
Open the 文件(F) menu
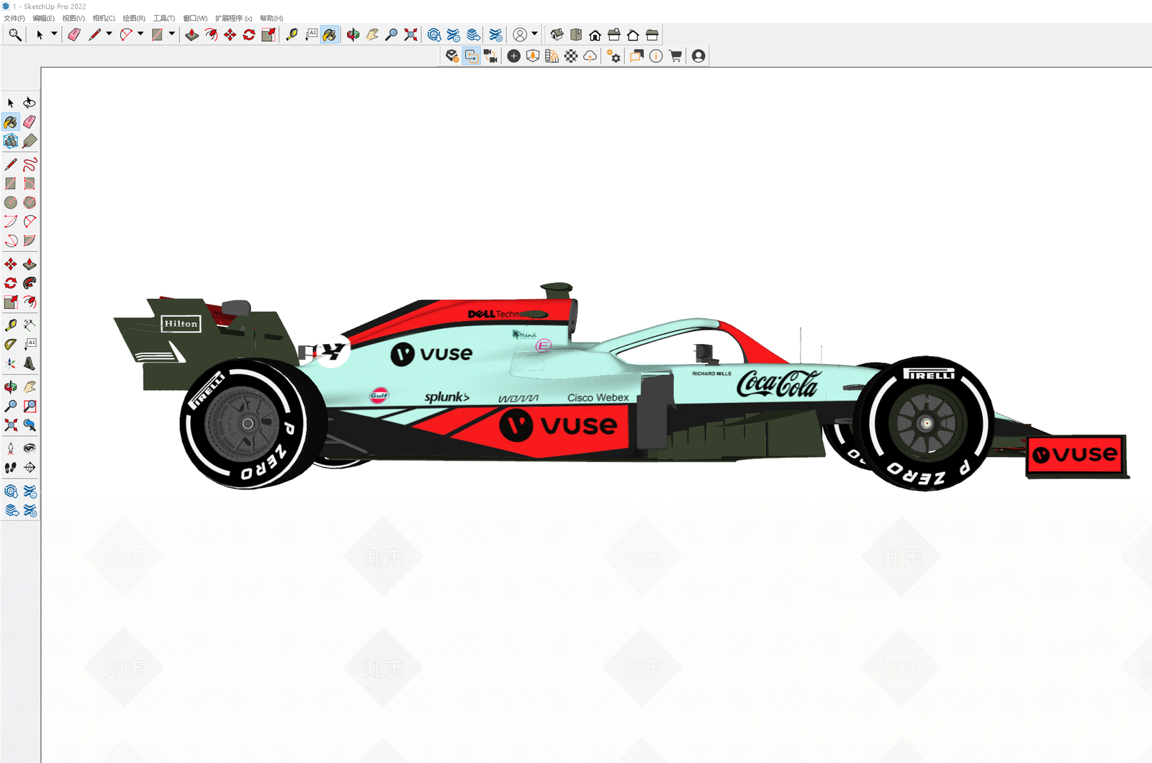tap(14, 18)
